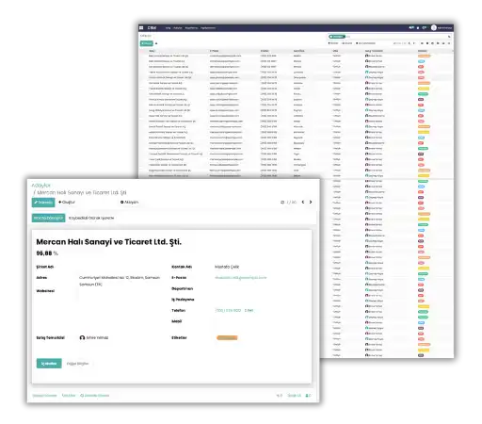The height and width of the screenshot is (424, 482).
Task: Select 'İç Notlar' tab button
Action: [x=49, y=364]
